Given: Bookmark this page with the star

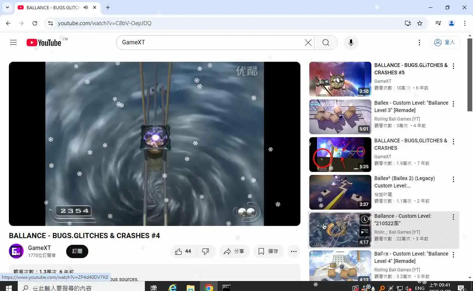Looking at the screenshot, I should [420, 23].
